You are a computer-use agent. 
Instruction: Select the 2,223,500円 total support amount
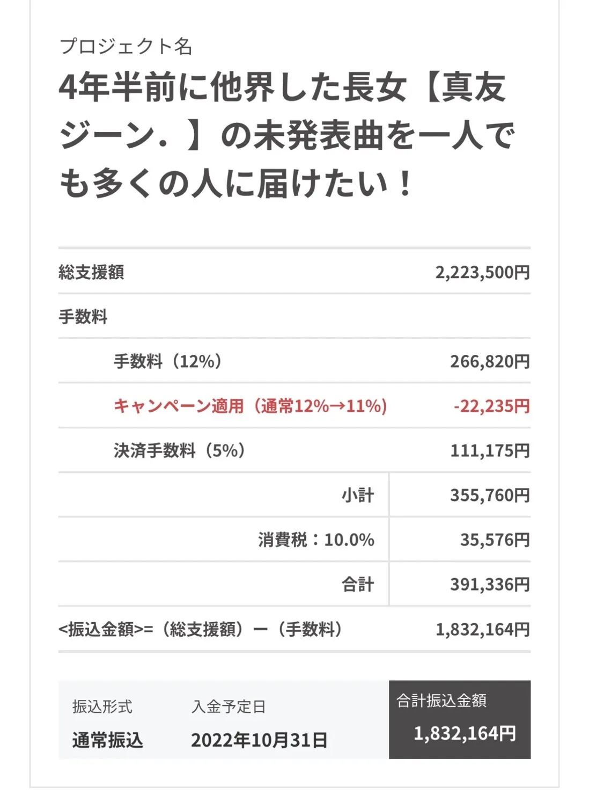point(482,272)
